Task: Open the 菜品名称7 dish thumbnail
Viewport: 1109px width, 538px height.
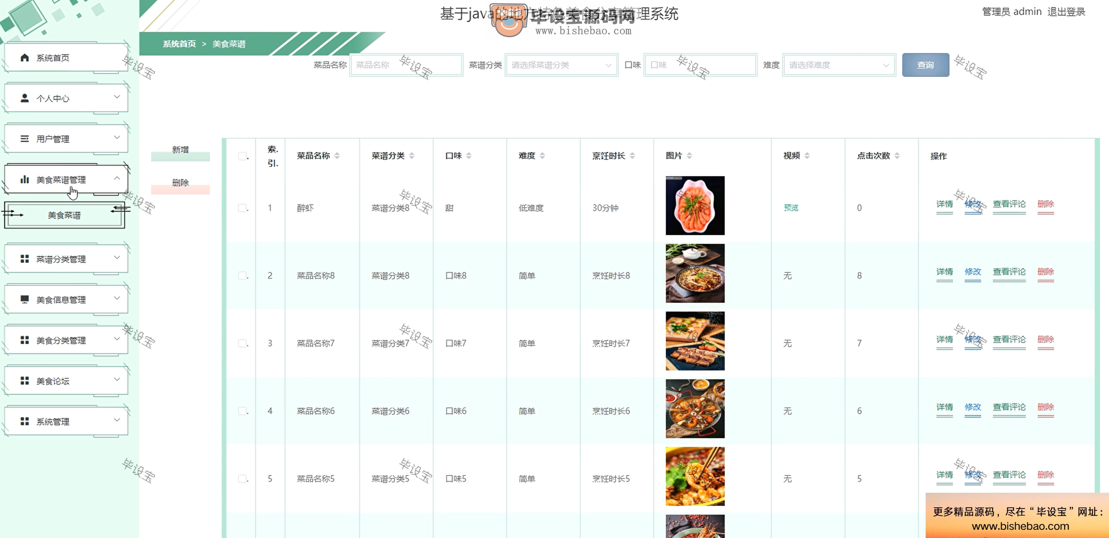Action: [695, 341]
